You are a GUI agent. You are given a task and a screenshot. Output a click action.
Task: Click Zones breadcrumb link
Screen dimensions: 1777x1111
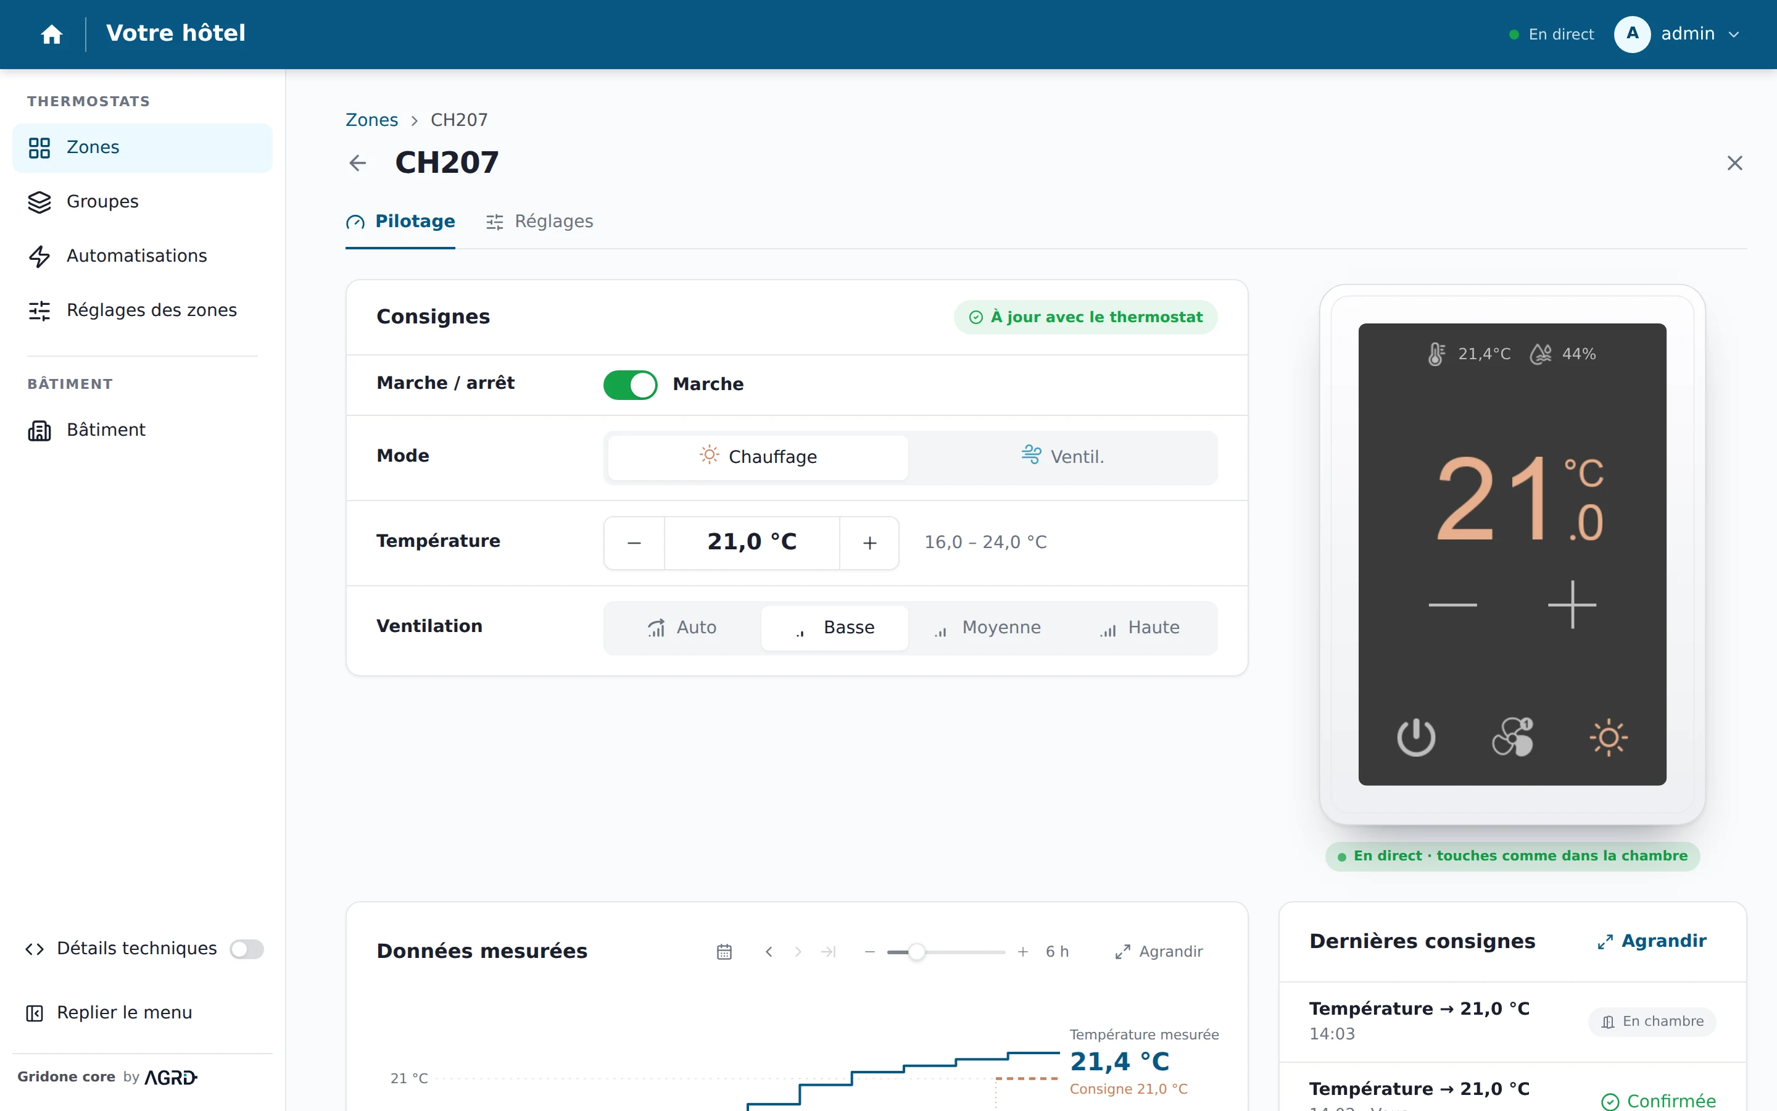[x=371, y=120]
